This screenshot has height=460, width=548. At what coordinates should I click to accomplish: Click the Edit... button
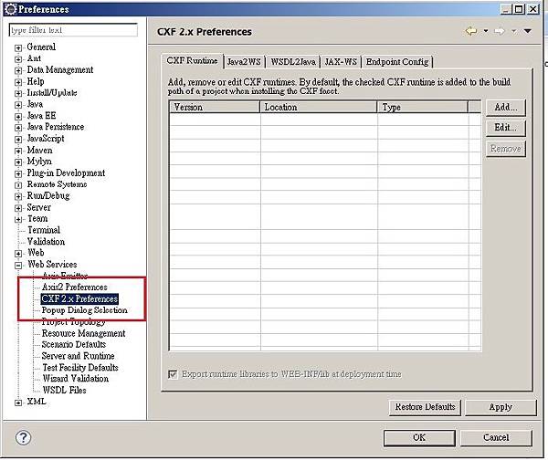(x=505, y=128)
